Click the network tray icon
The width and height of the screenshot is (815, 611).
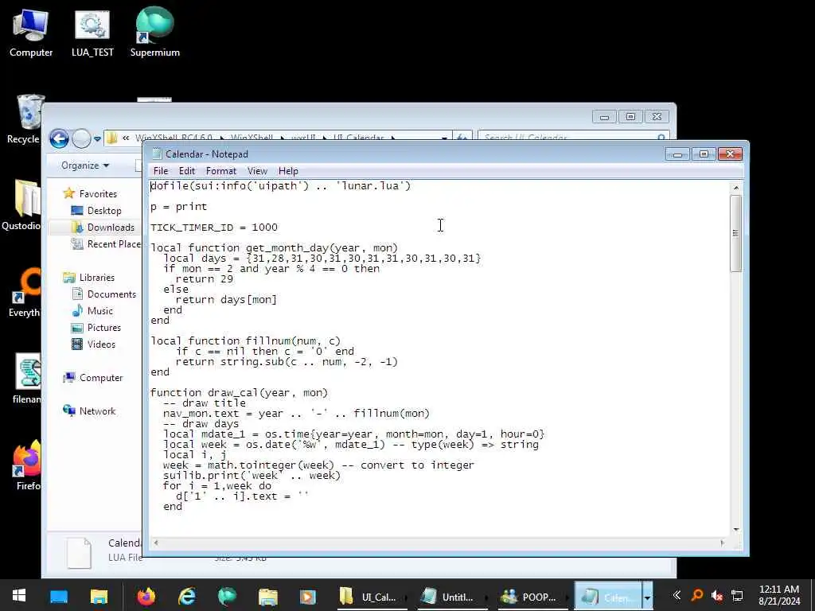tap(736, 595)
